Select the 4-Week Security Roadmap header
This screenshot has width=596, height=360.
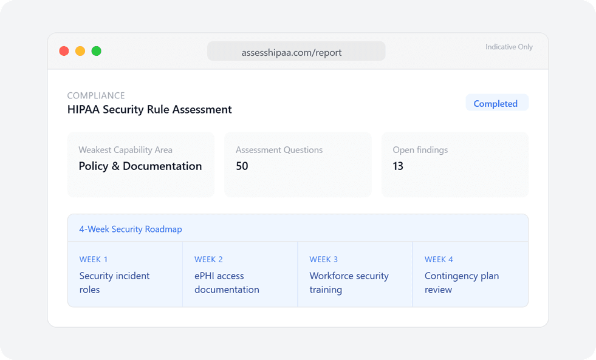click(298, 228)
